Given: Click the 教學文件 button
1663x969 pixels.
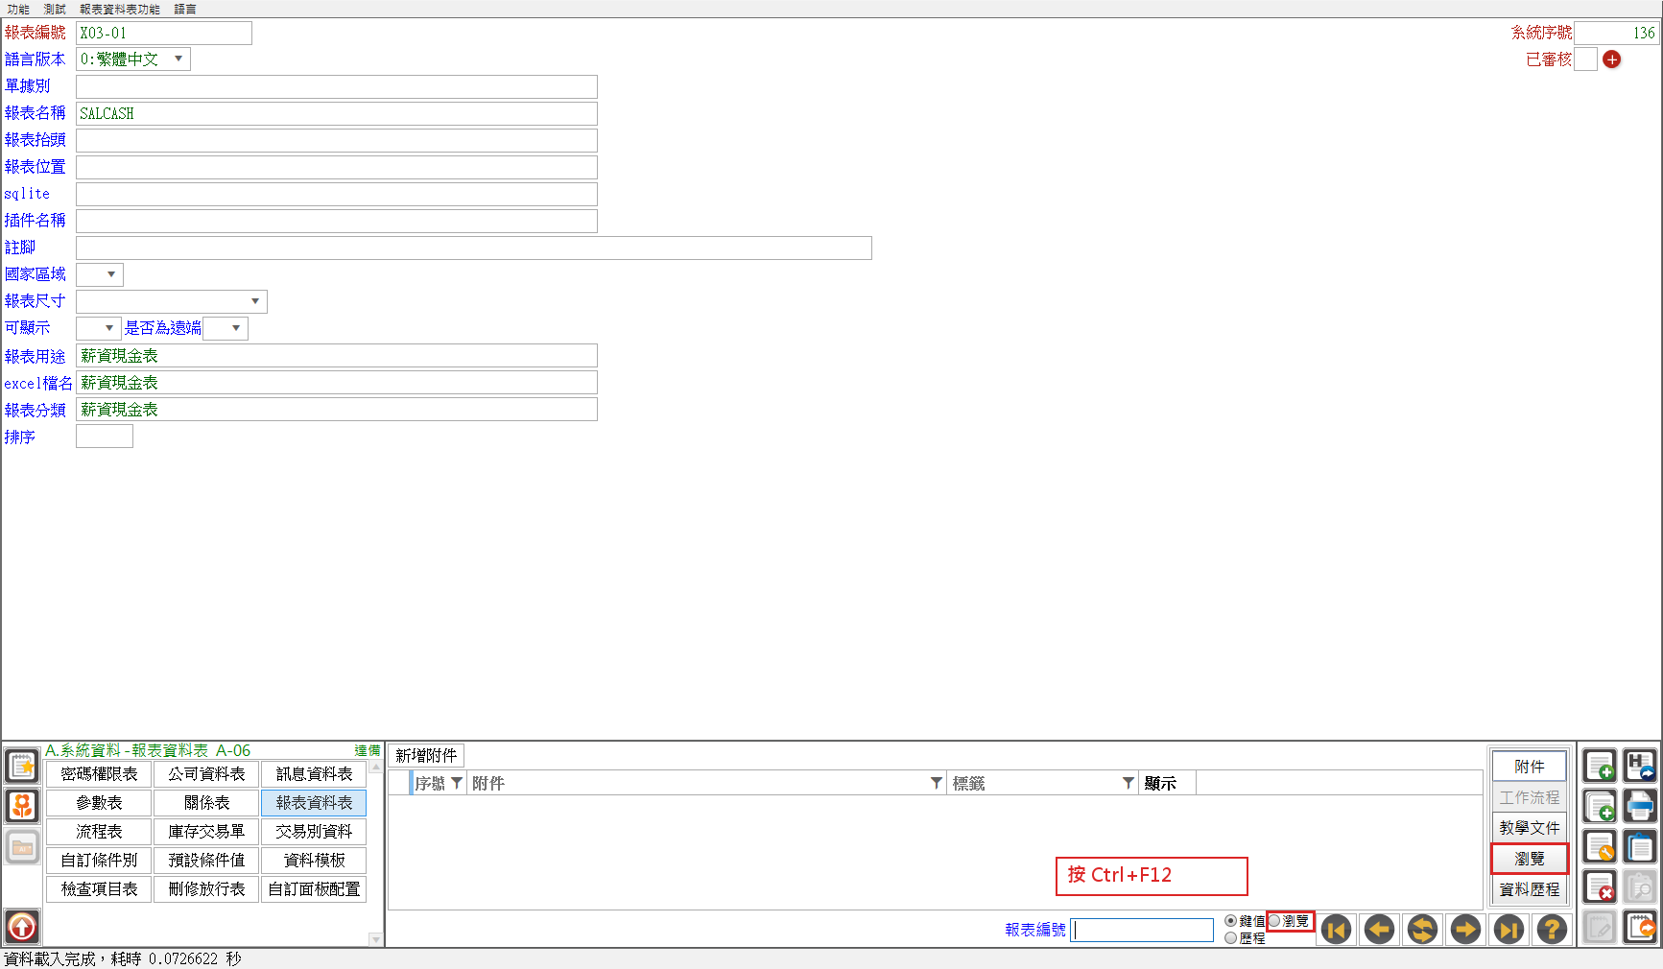Looking at the screenshot, I should pyautogui.click(x=1530, y=828).
